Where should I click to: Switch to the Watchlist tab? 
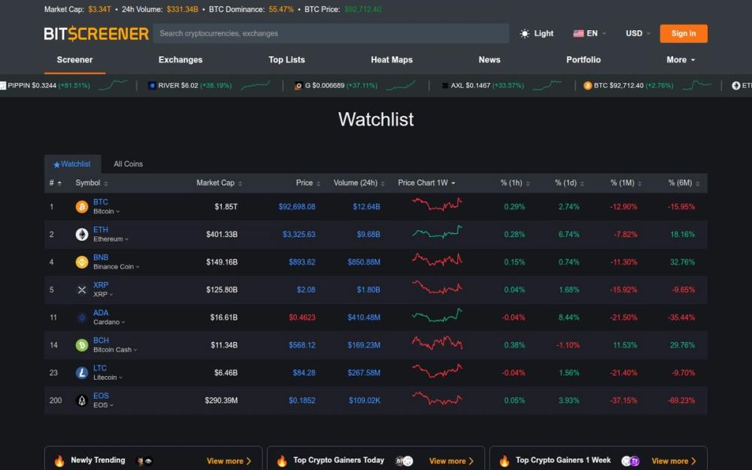tap(72, 164)
